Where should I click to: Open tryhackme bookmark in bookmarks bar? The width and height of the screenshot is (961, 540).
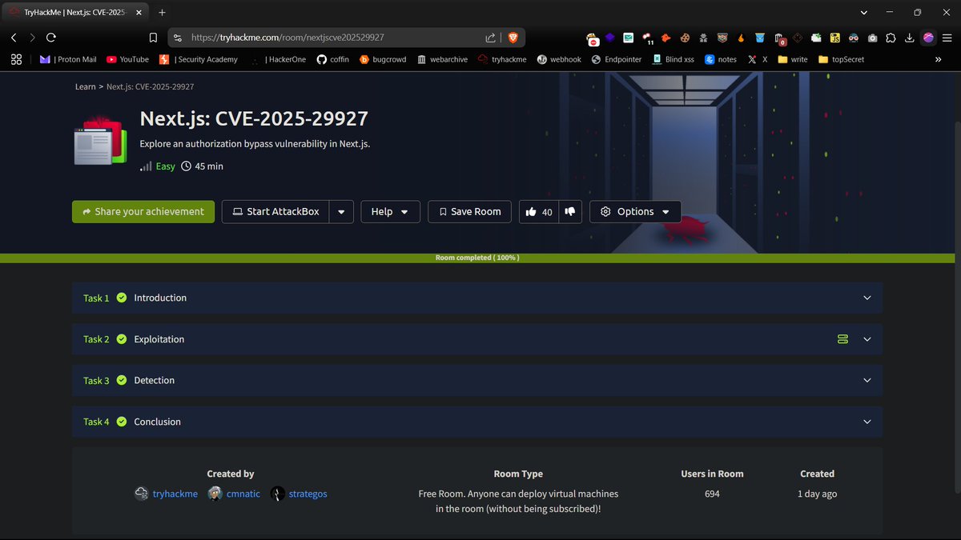click(x=502, y=59)
